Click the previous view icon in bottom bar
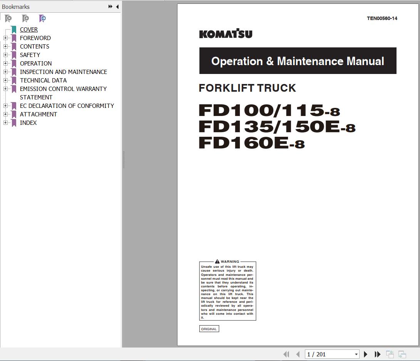This screenshot has height=361, width=420. pyautogui.click(x=390, y=354)
